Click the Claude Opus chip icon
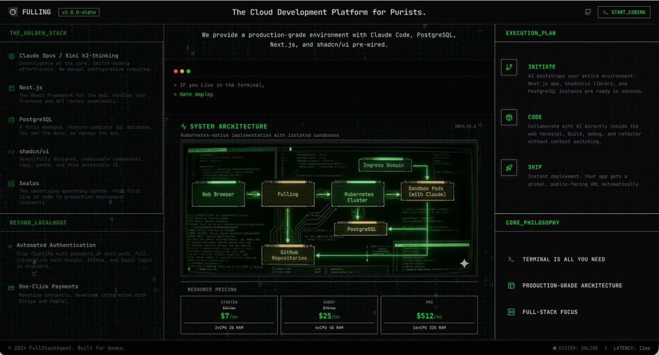Screen dimensions: 659x355 (12, 56)
